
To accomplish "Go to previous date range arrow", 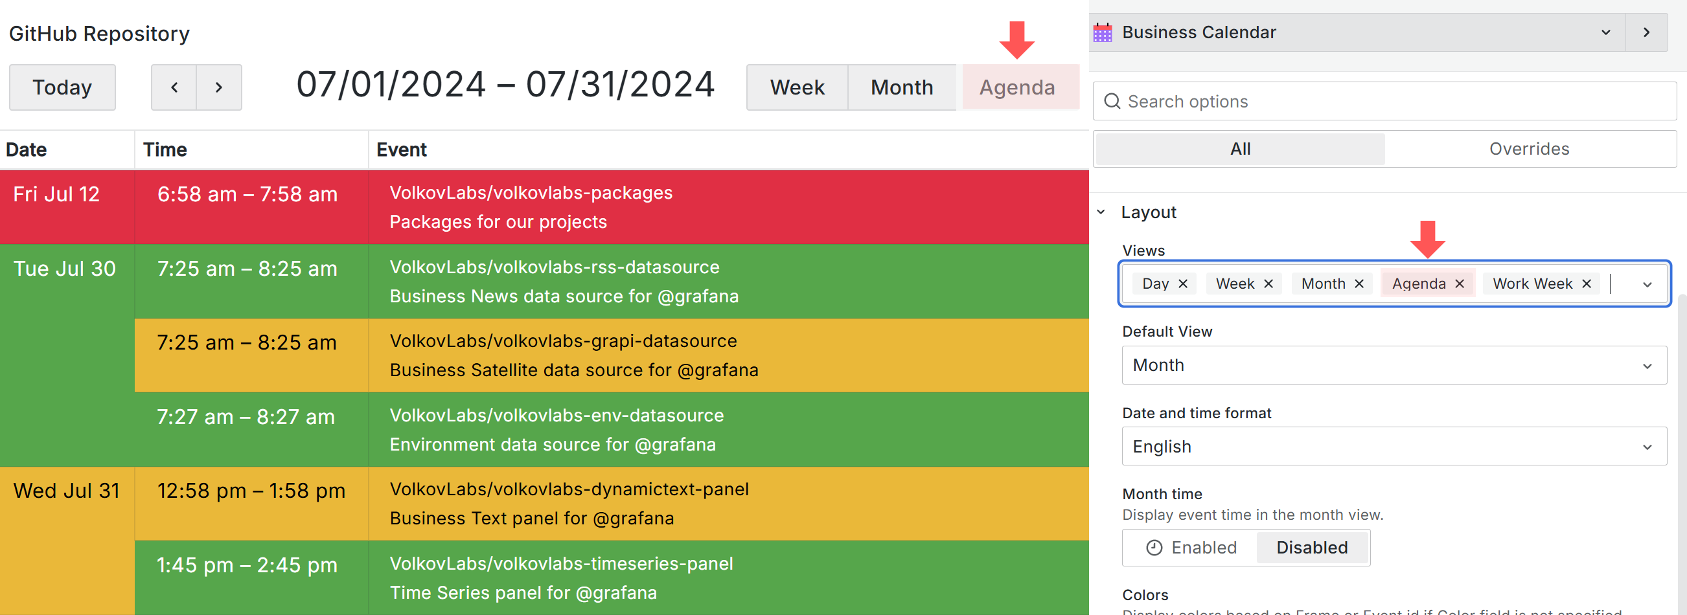I will coord(174,87).
